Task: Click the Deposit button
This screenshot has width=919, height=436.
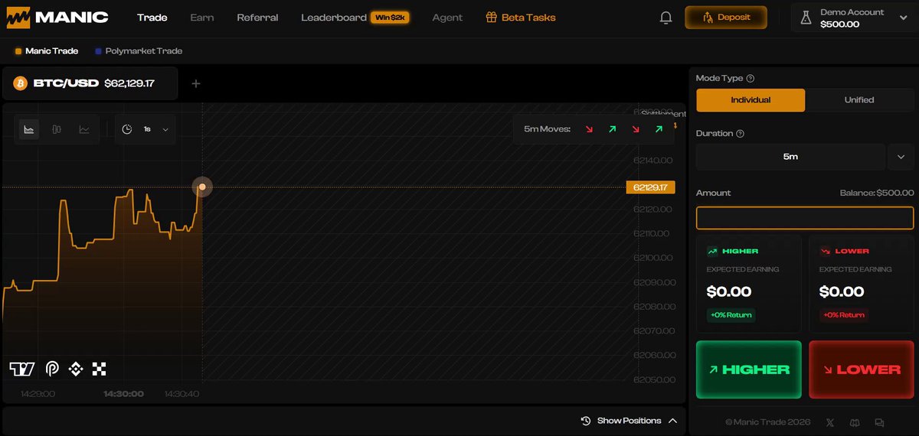Action: pos(725,17)
